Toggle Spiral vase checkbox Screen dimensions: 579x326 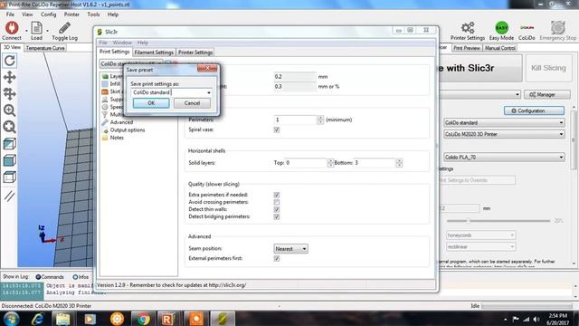(277, 129)
